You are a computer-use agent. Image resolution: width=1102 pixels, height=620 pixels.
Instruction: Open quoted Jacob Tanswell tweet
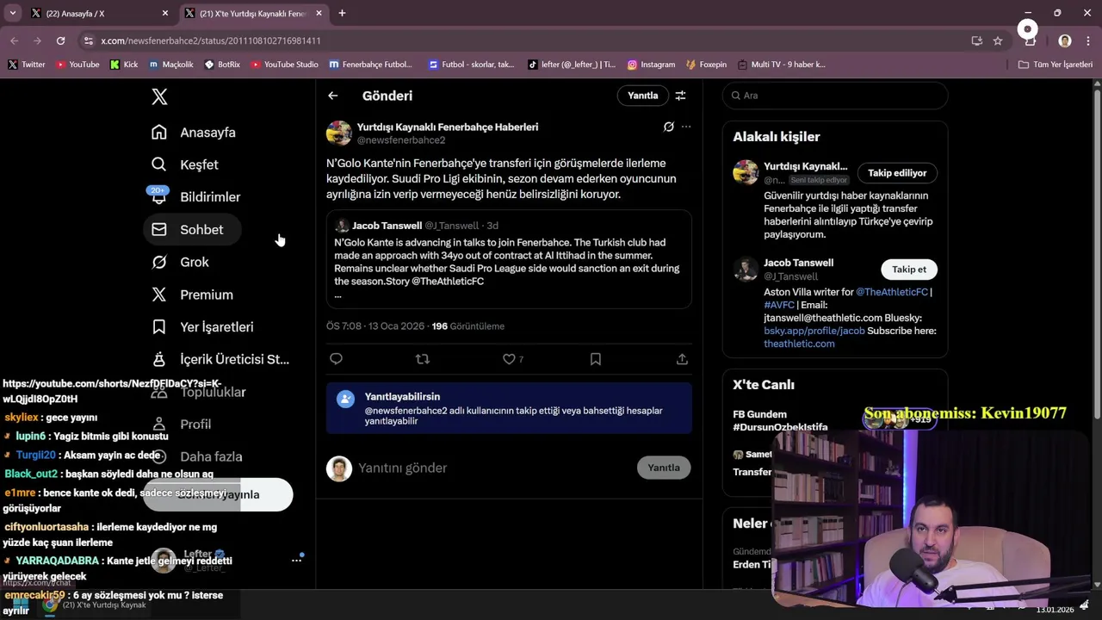coord(509,258)
